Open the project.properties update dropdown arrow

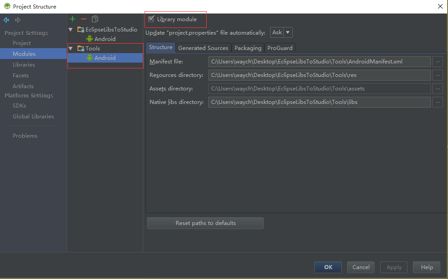point(288,32)
